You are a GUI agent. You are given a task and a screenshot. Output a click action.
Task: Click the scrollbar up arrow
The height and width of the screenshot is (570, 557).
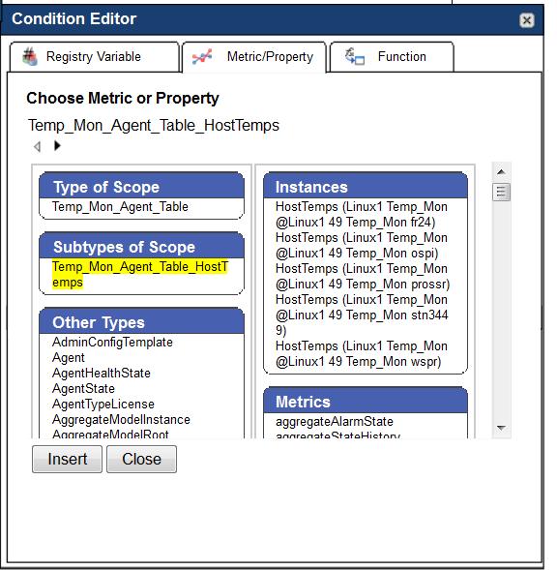coord(502,172)
